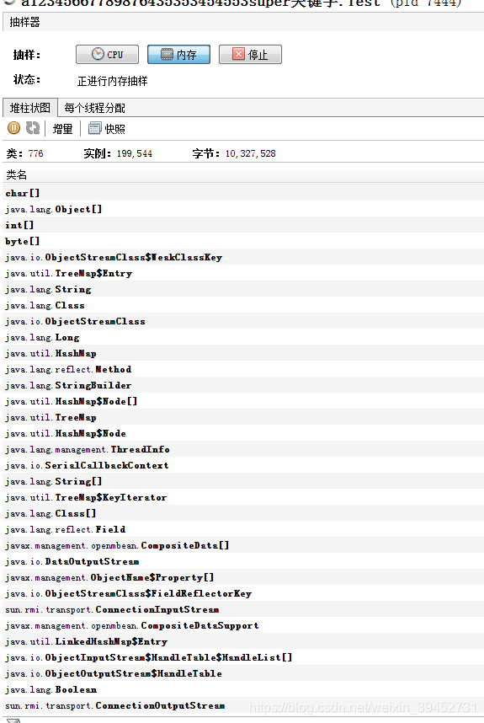Select LinkedHashMap$Entry row
The image size is (484, 723).
tap(243, 642)
